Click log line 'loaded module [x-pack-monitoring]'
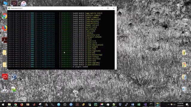The width and height of the screenshot is (191, 107). [87, 55]
